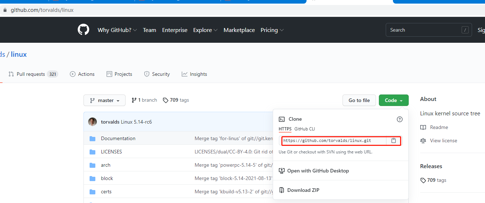Image resolution: width=485 pixels, height=203 pixels.
Task: Switch to Insights tab
Action: 194,74
